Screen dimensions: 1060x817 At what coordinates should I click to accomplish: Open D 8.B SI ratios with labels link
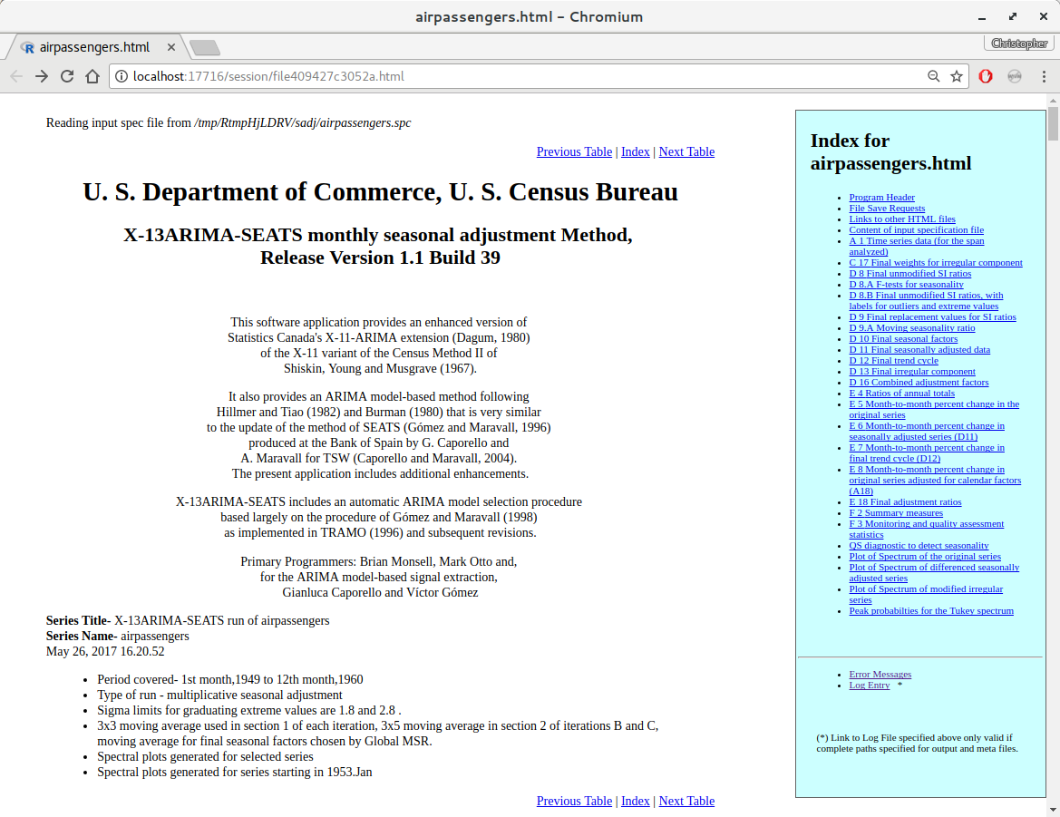[x=926, y=301]
